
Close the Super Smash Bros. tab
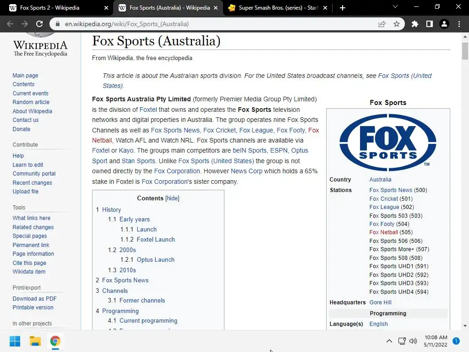tap(325, 8)
